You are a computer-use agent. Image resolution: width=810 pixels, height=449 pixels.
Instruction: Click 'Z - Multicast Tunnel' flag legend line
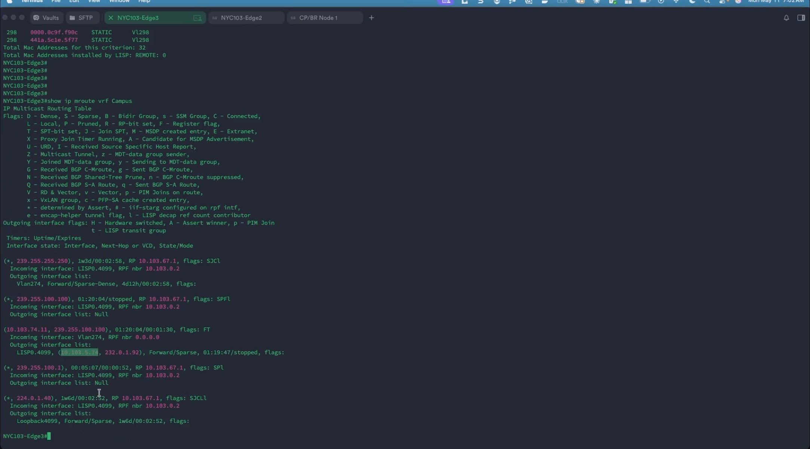[108, 154]
